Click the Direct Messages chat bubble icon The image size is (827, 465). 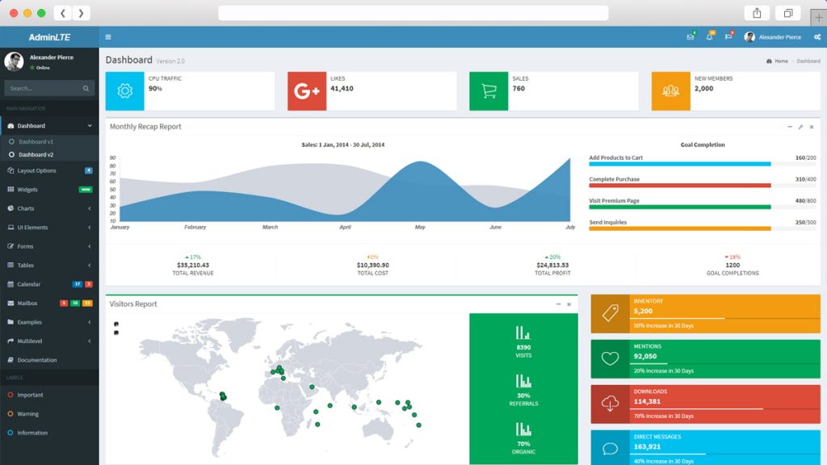611,449
